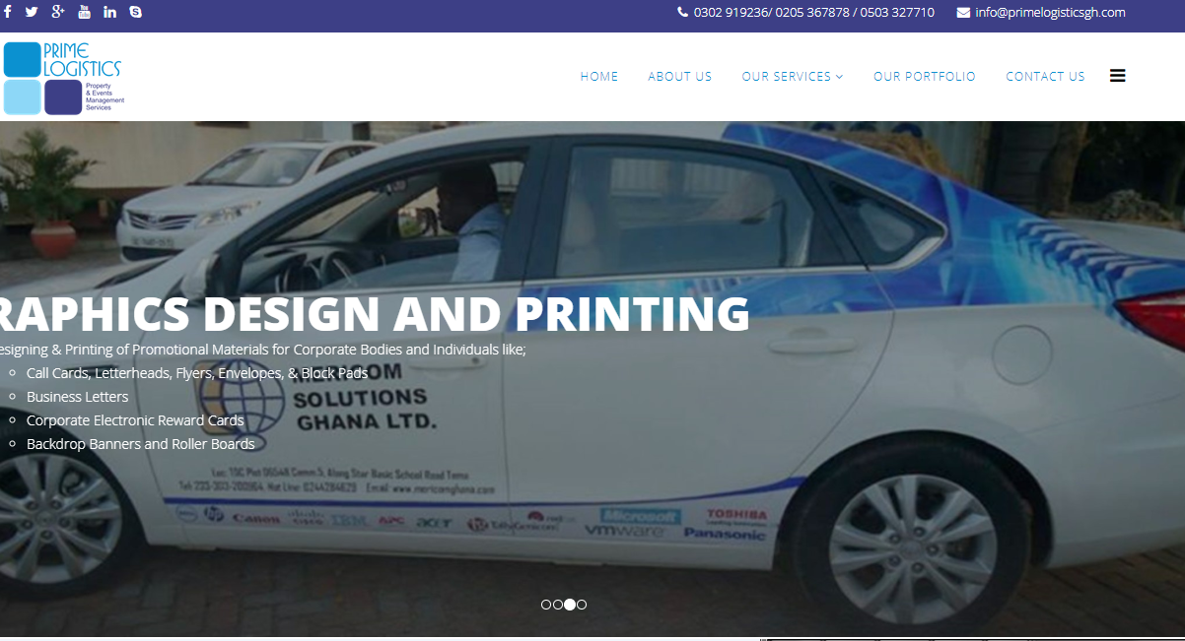The height and width of the screenshot is (641, 1185).
Task: Go to the Home menu item
Action: coord(599,77)
